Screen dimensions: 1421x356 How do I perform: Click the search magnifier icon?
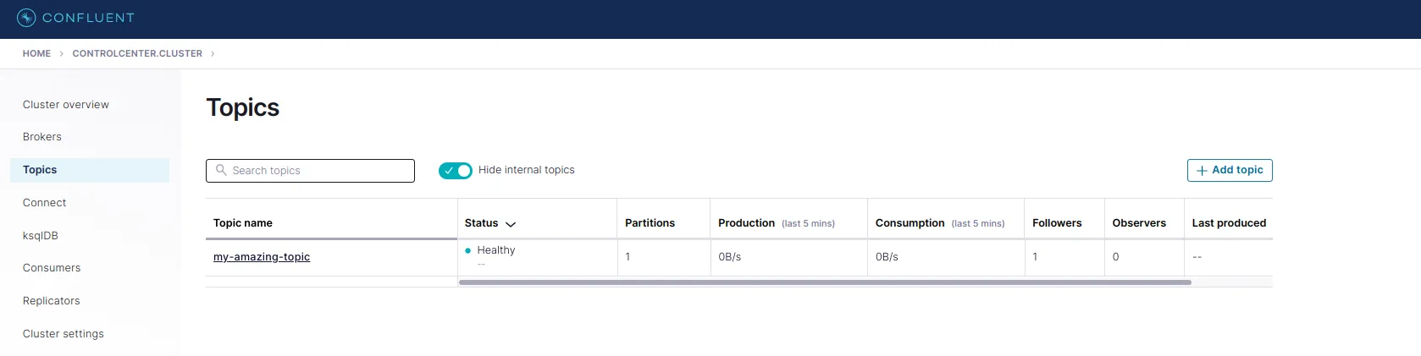pyautogui.click(x=221, y=170)
